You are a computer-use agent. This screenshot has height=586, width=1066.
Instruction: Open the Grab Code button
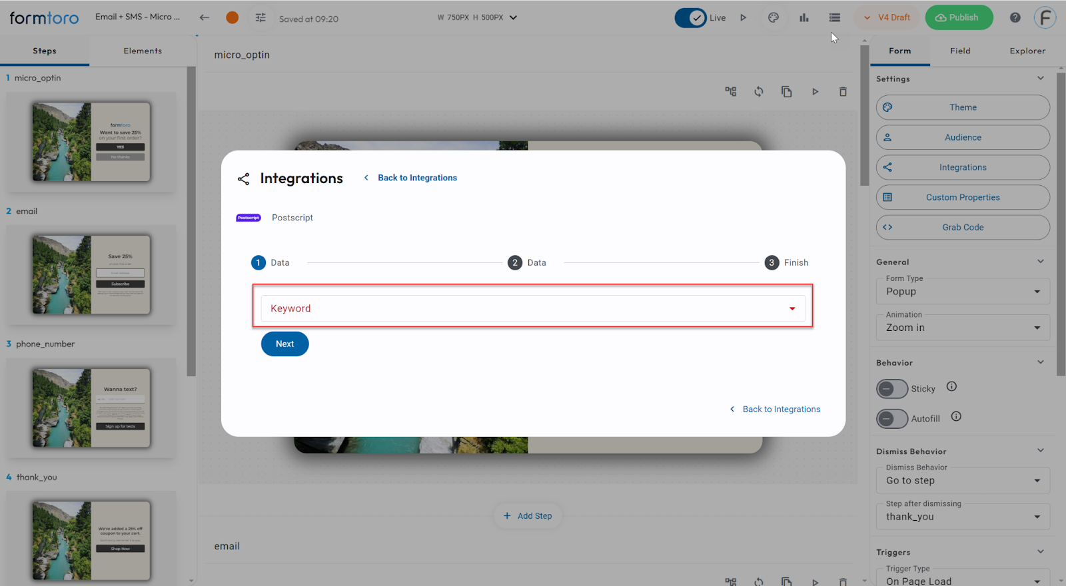[963, 227]
